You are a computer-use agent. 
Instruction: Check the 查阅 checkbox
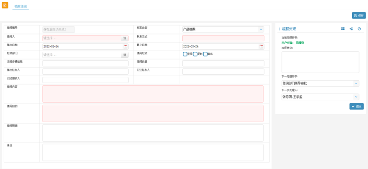pyautogui.click(x=185, y=54)
